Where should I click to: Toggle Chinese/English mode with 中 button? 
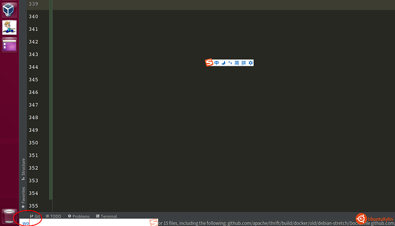[217, 63]
